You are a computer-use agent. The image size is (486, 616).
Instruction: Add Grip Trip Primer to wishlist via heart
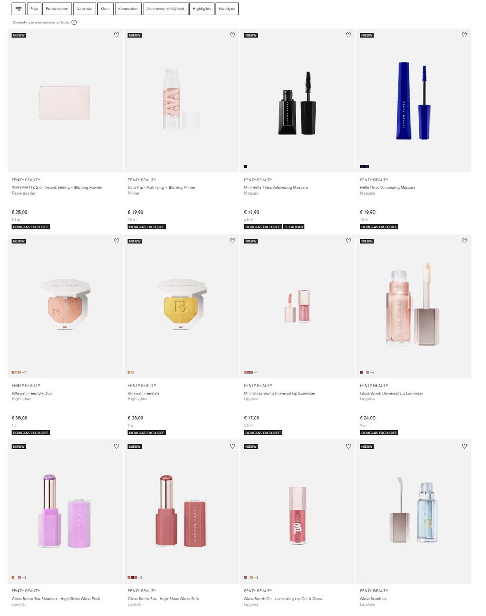click(232, 35)
